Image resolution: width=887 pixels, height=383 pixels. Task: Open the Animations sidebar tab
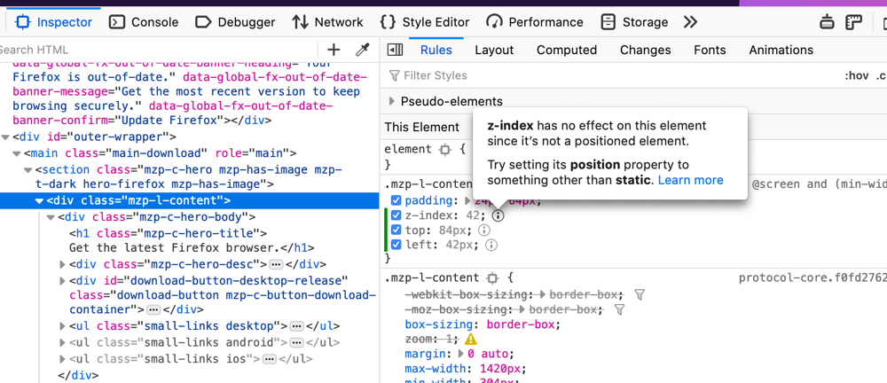pos(781,50)
